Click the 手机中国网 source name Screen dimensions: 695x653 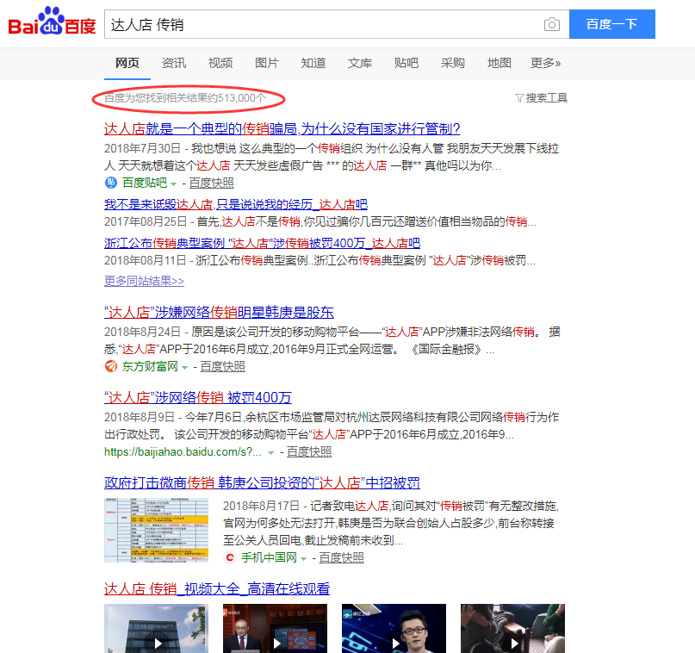click(x=269, y=557)
